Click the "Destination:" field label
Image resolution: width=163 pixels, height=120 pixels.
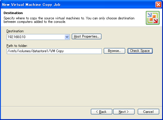click(15, 31)
